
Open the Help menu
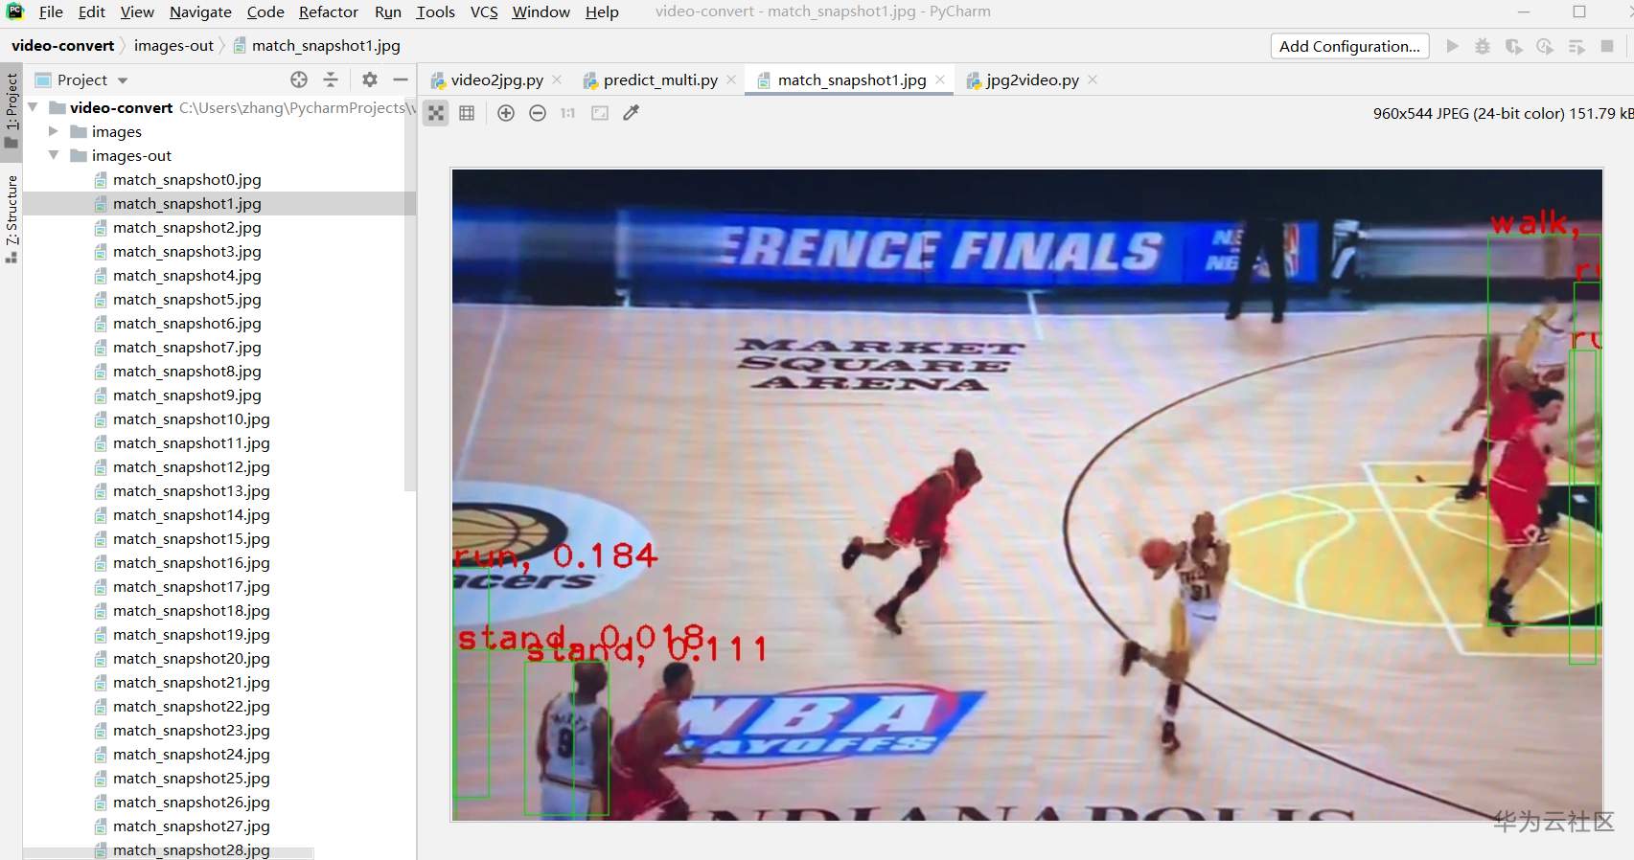[x=602, y=12]
